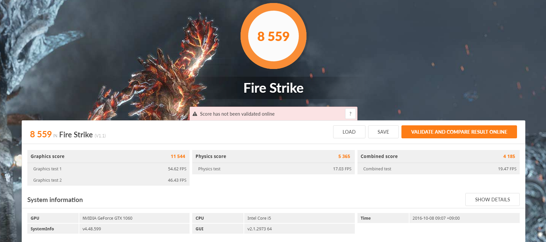Click the Fire Strike title banner

tap(273, 88)
